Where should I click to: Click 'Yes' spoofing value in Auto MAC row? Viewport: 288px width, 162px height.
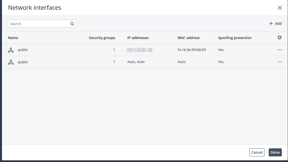pyautogui.click(x=221, y=62)
